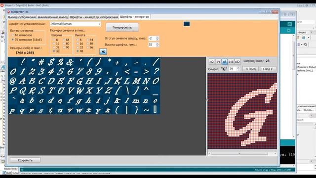The width and height of the screenshot is (316, 178).
Task: Choose width 32 under Ширина
Action: pos(56,47)
